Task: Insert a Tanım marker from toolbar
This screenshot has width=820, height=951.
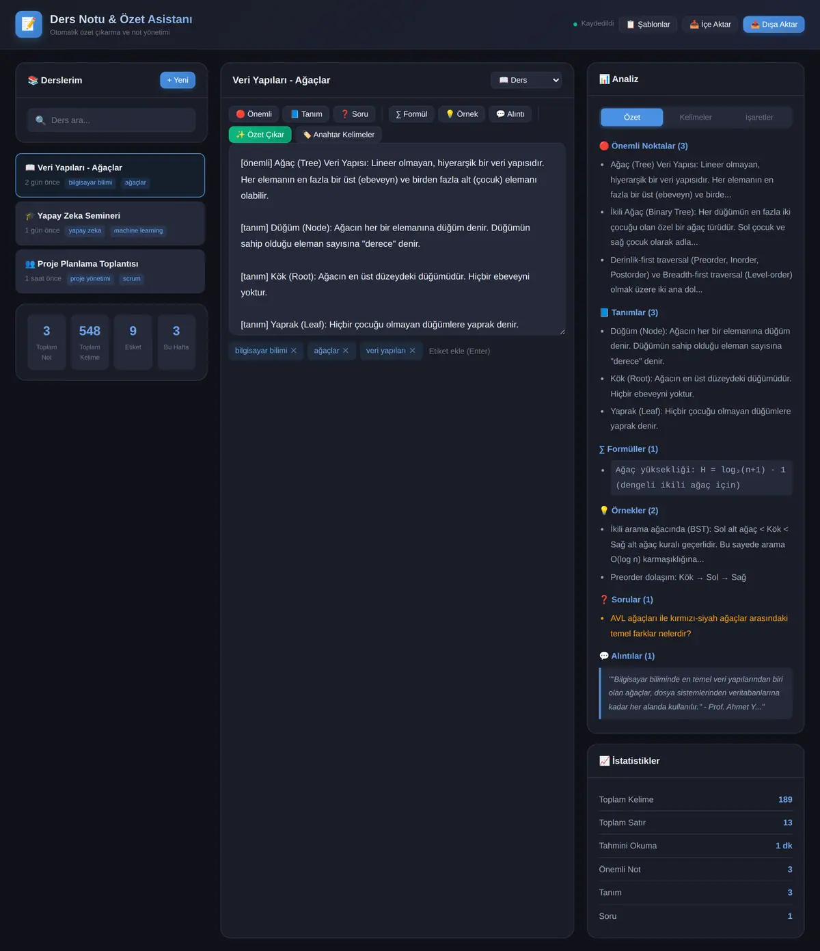Action: point(306,114)
